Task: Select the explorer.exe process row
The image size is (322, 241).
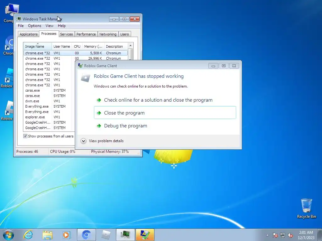Action: (x=49, y=117)
